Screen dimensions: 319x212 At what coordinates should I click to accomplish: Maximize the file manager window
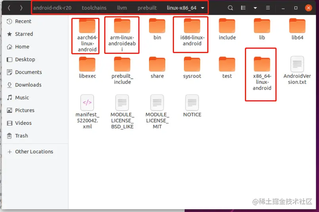296,8
